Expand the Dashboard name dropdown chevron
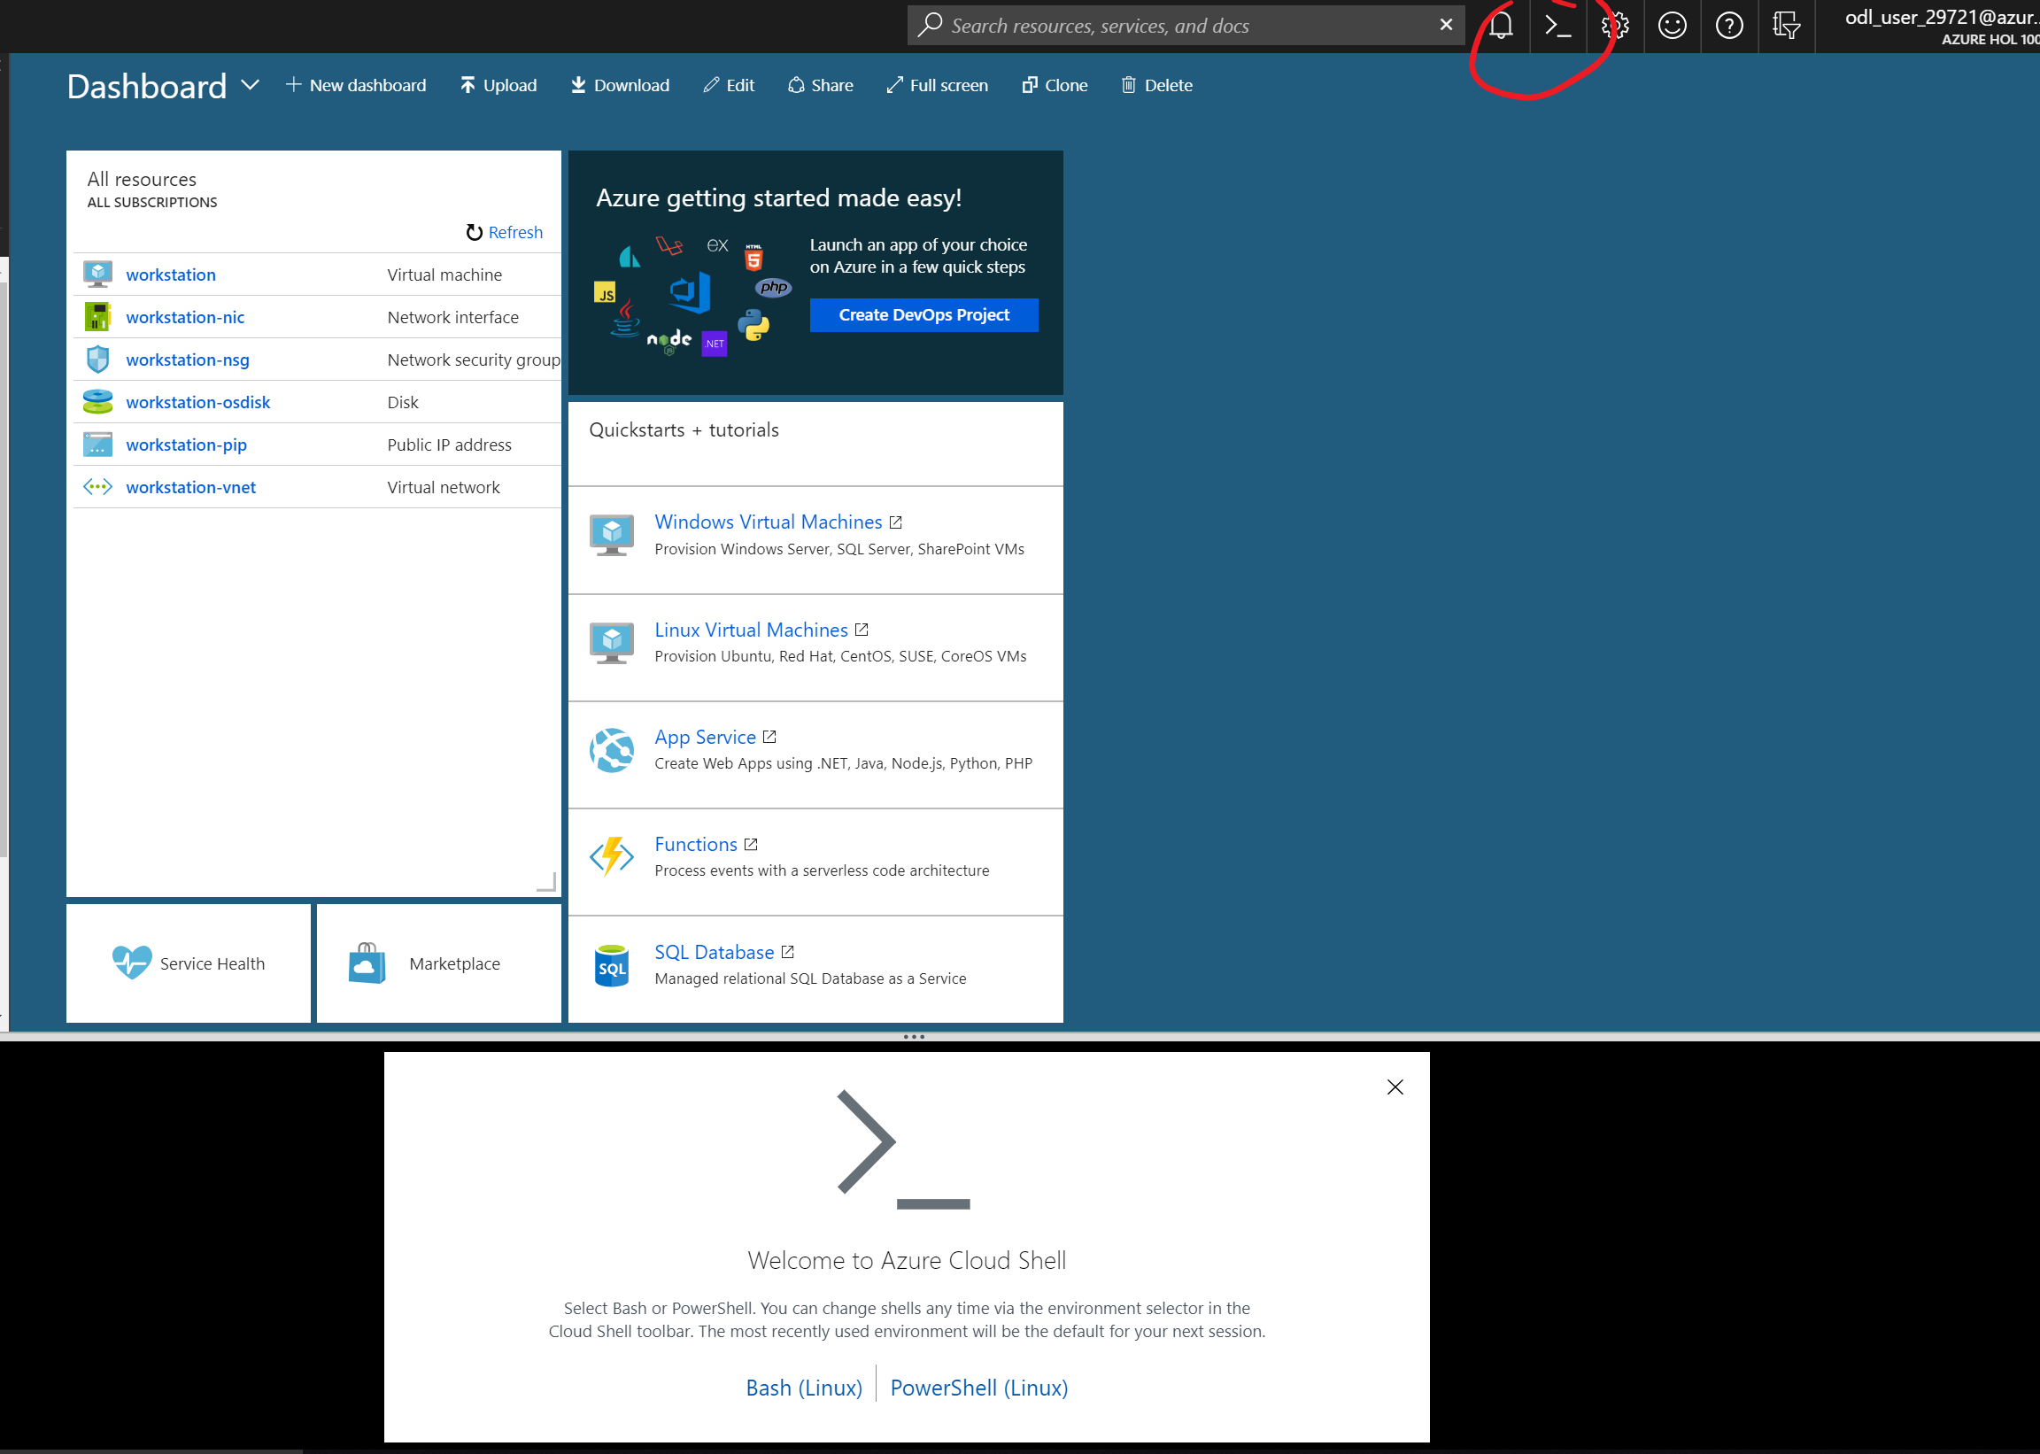Screen dimensions: 2040x1454 (x=251, y=85)
